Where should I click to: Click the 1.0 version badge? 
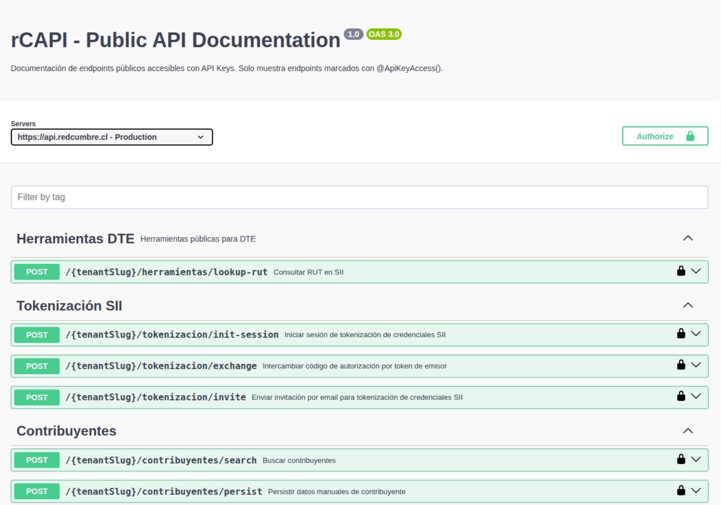click(x=353, y=34)
